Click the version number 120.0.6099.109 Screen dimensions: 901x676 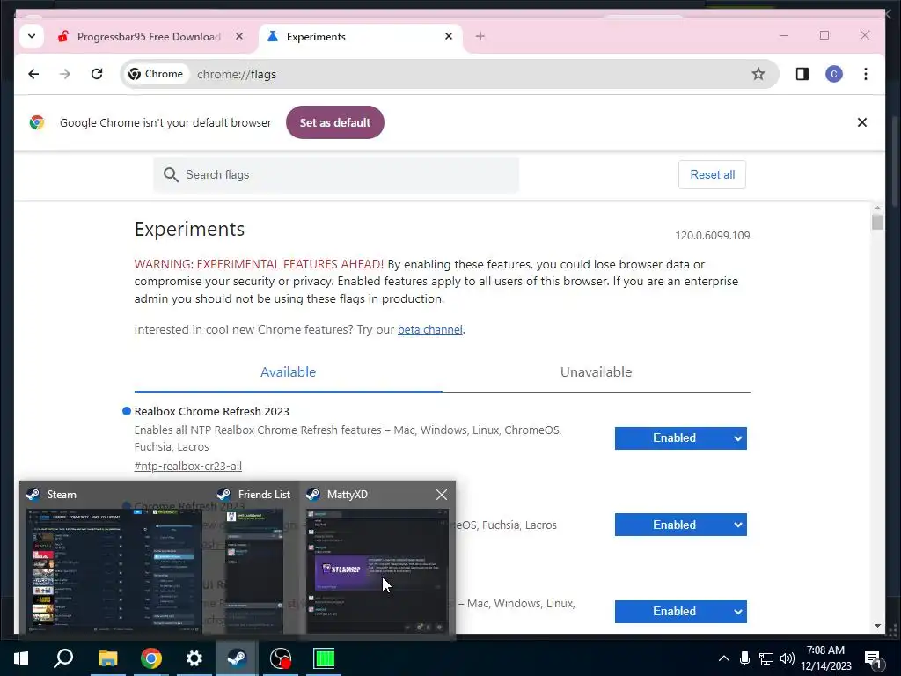tap(713, 236)
